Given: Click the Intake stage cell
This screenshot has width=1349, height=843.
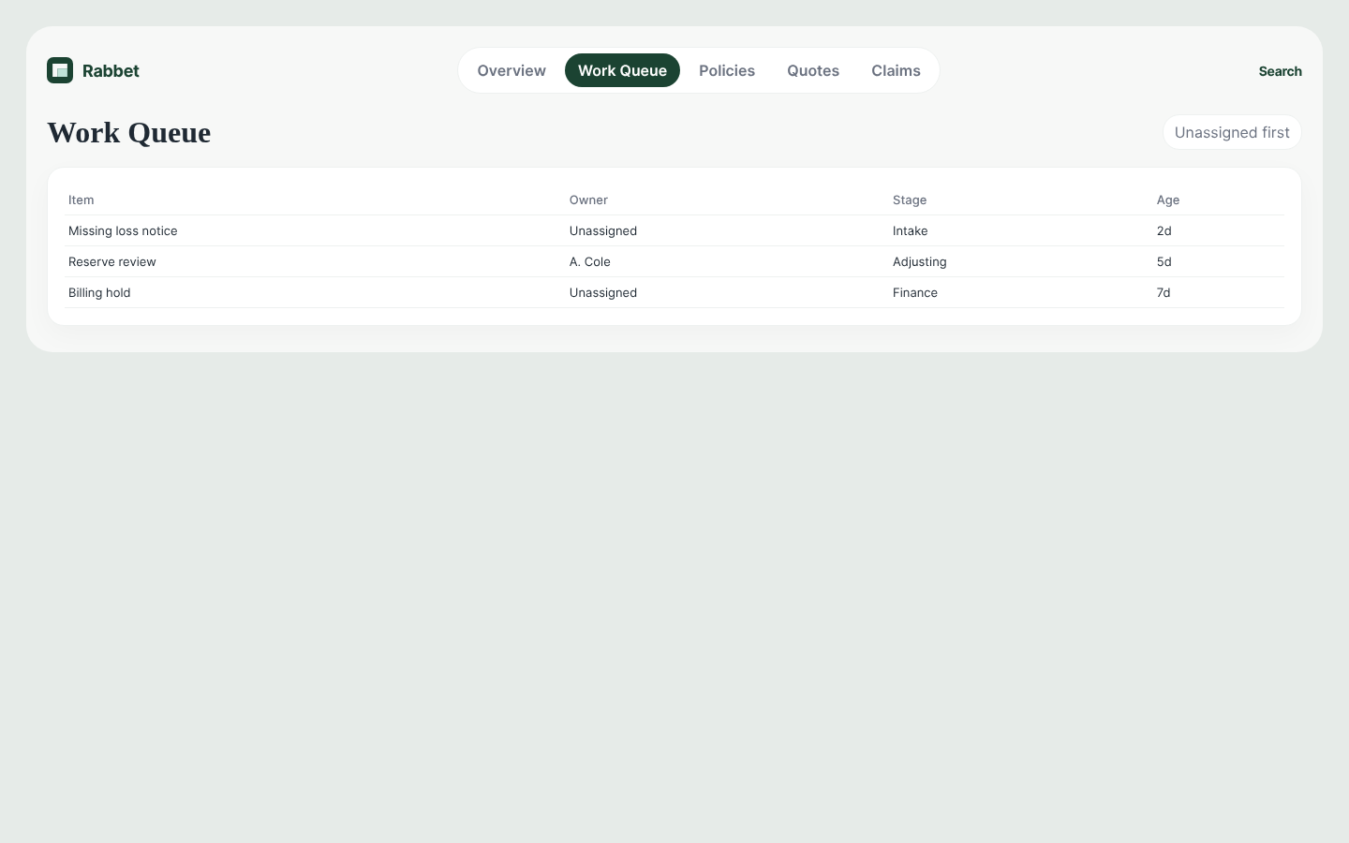Looking at the screenshot, I should point(911,230).
